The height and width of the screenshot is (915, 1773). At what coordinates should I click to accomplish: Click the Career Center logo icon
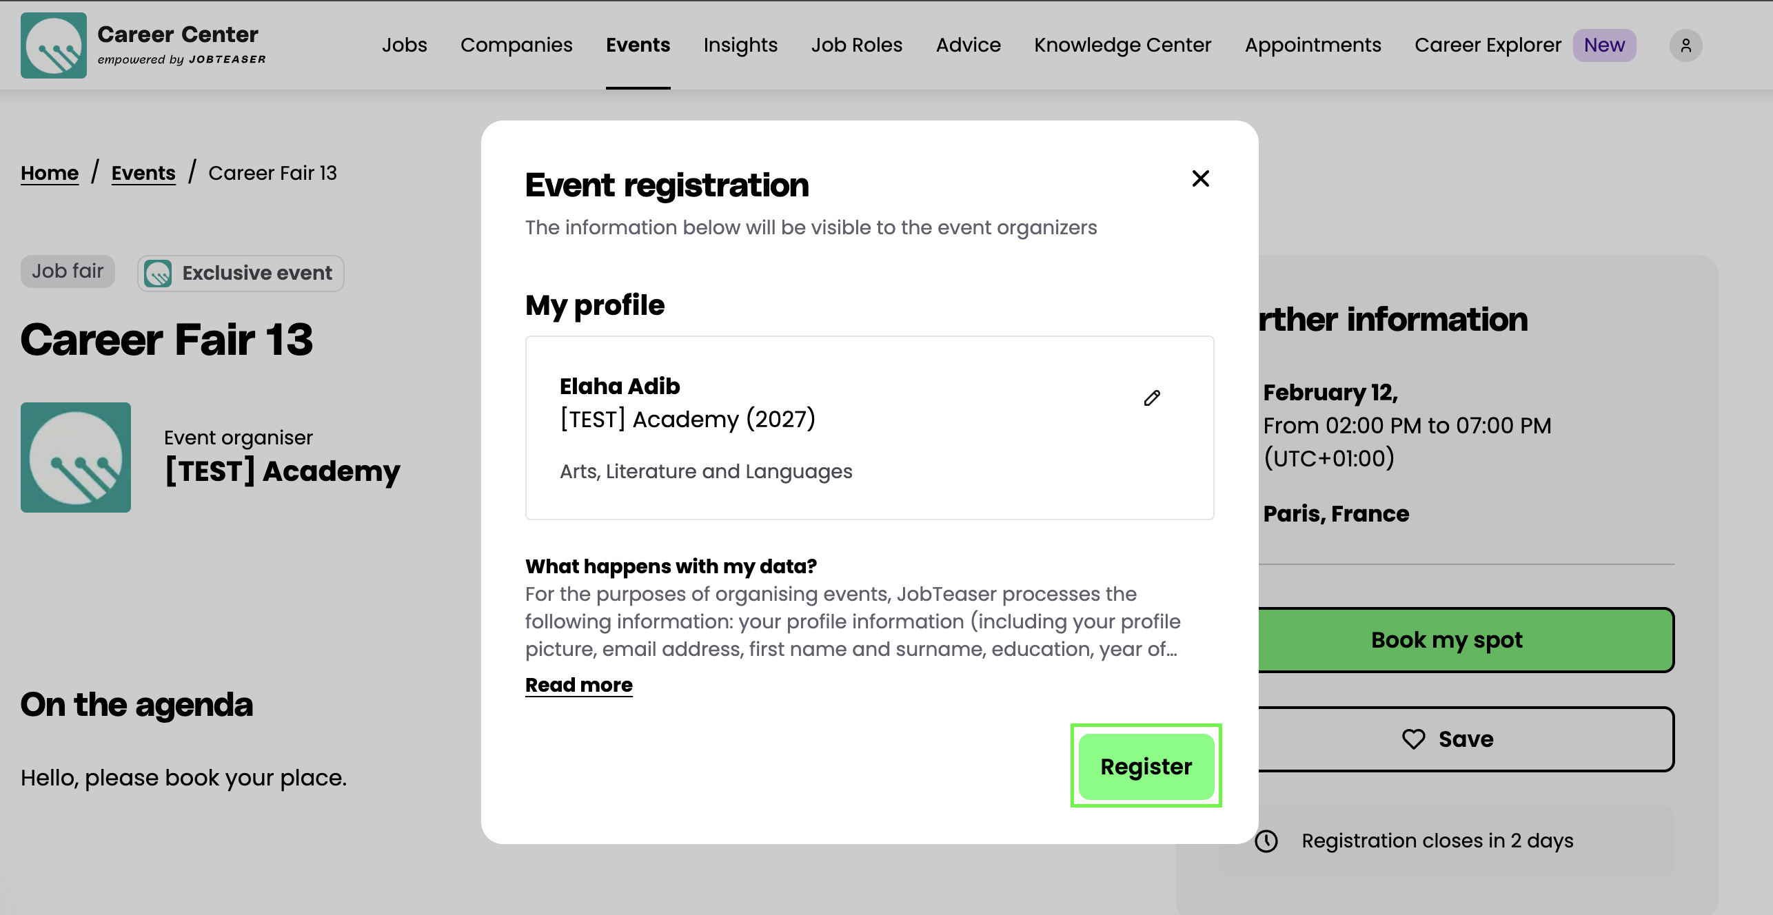[54, 45]
